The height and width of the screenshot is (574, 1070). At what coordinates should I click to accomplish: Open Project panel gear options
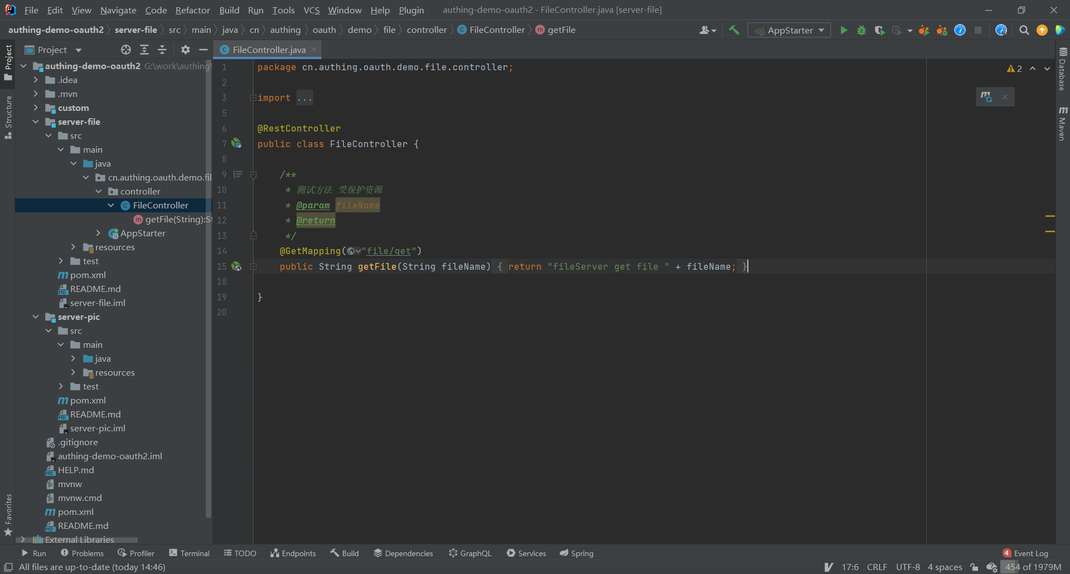coord(186,50)
